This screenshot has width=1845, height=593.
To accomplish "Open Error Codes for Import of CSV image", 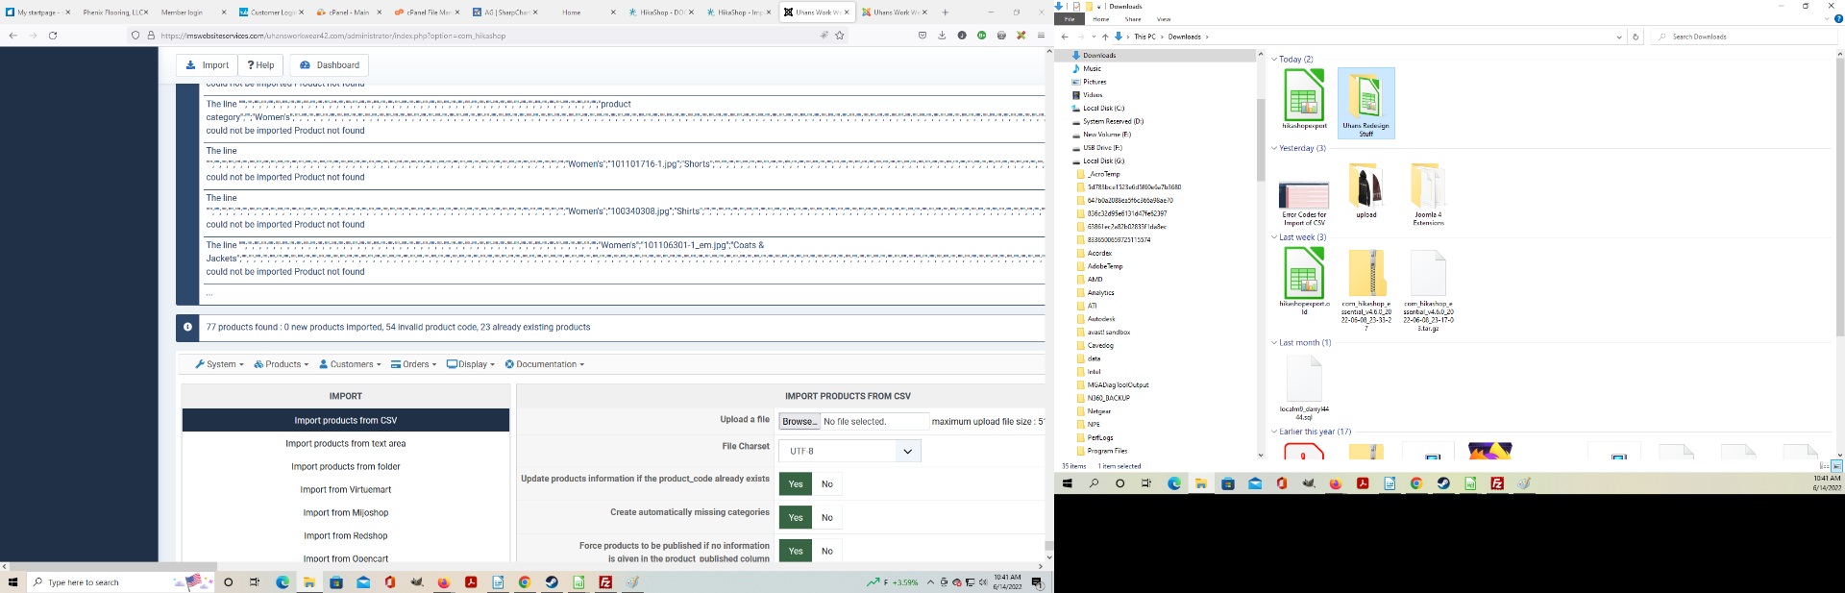I will 1304,204.
